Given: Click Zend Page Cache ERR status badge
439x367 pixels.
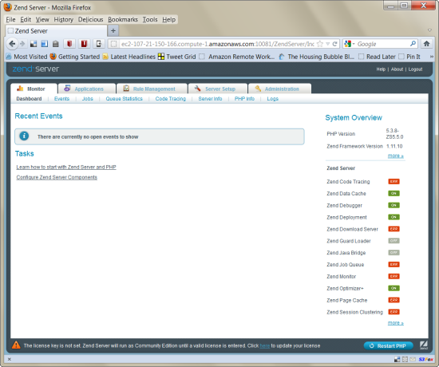Looking at the screenshot, I should tap(394, 300).
